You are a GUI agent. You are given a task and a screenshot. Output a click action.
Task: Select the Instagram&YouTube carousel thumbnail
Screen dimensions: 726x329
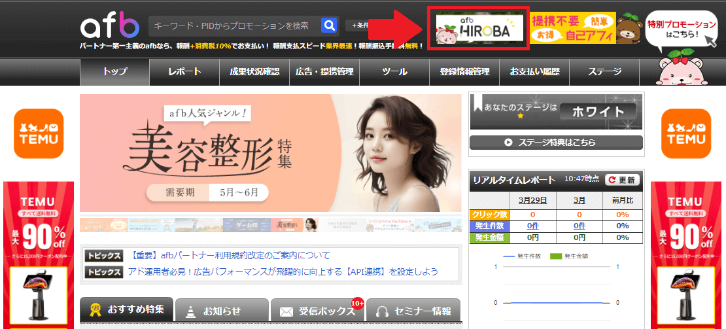coord(390,225)
